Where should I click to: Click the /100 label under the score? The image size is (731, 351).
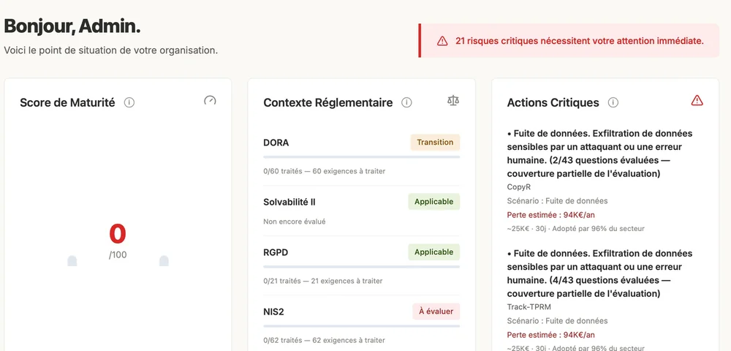[118, 255]
